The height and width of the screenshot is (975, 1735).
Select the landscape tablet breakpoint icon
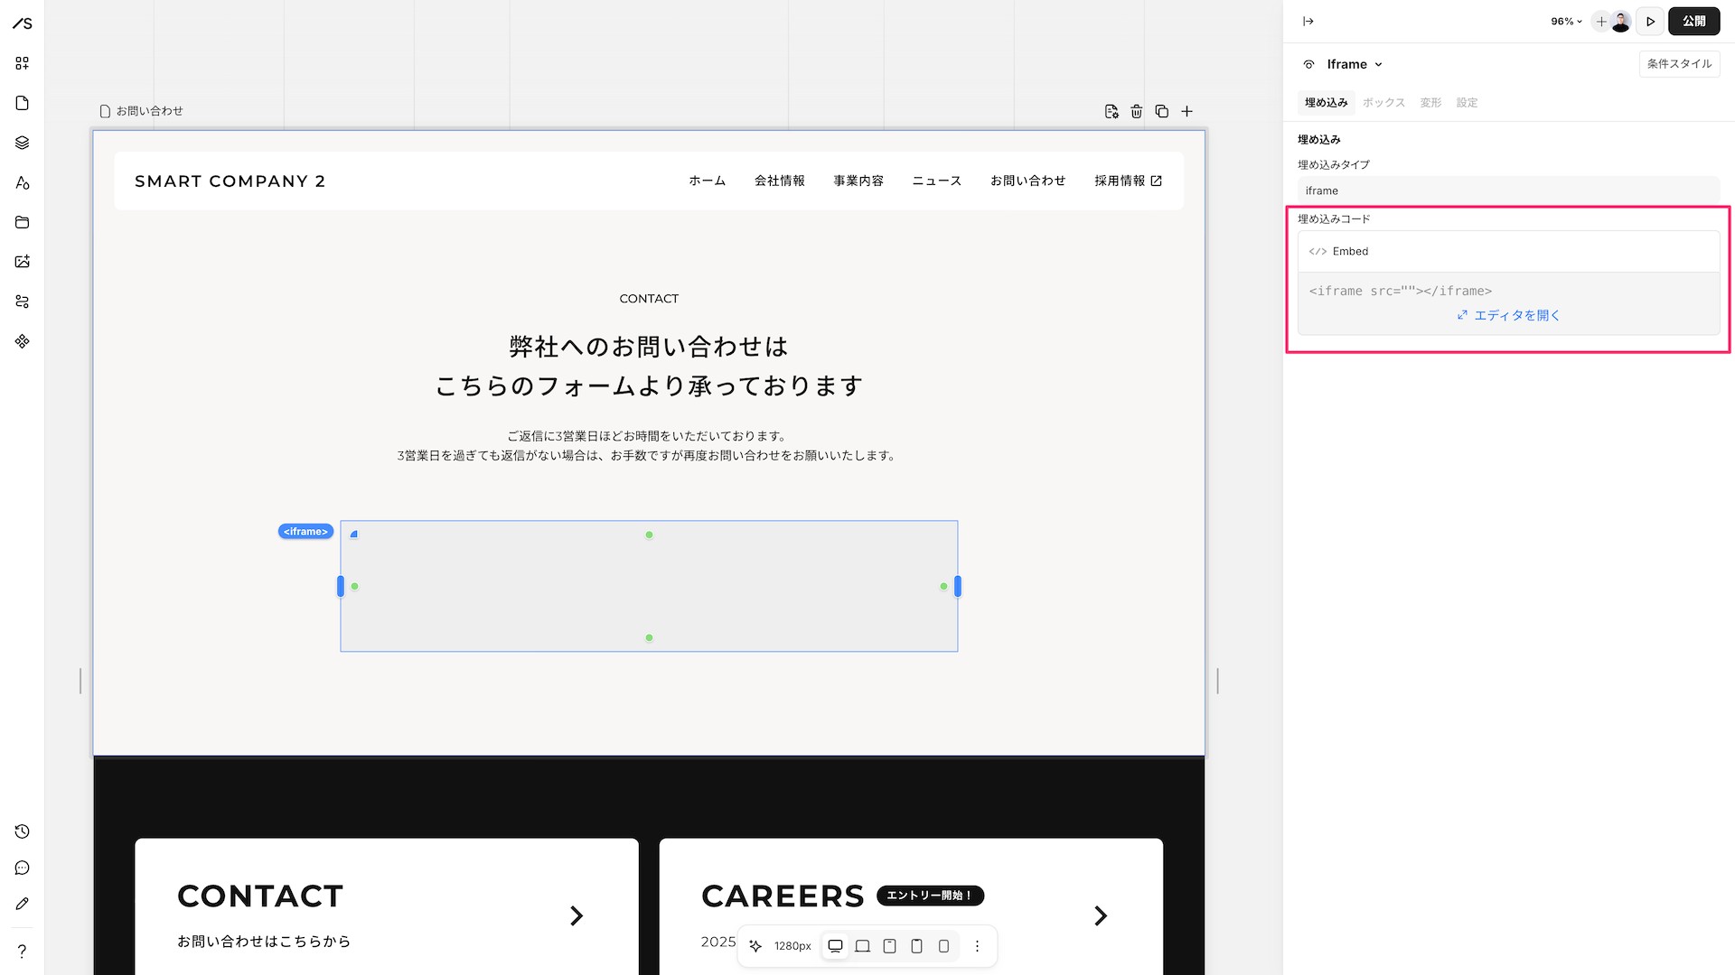coord(890,946)
